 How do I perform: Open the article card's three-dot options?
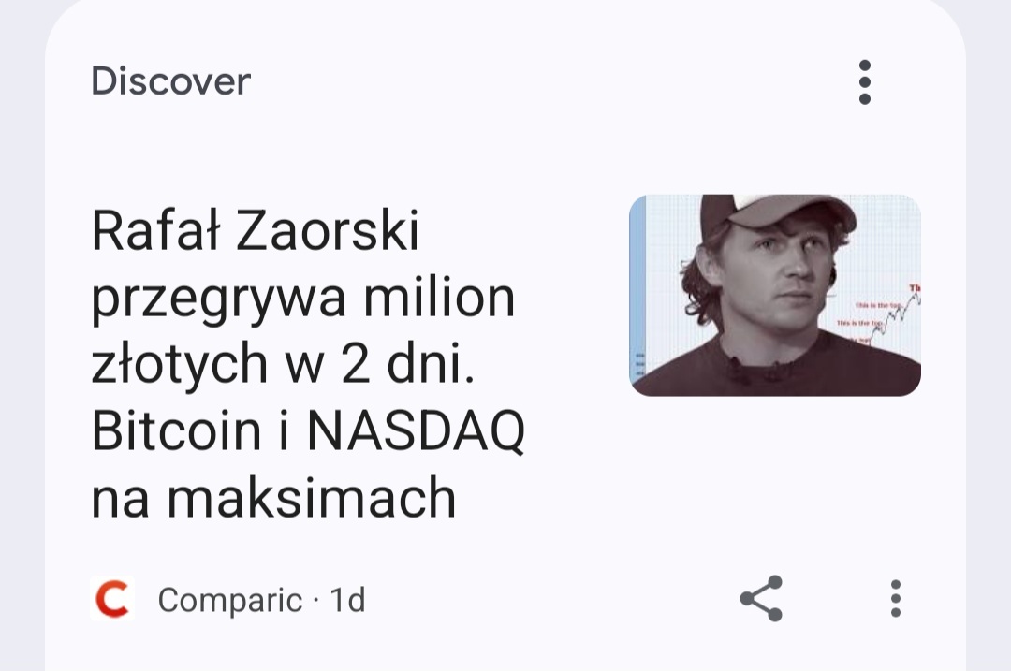tap(895, 599)
